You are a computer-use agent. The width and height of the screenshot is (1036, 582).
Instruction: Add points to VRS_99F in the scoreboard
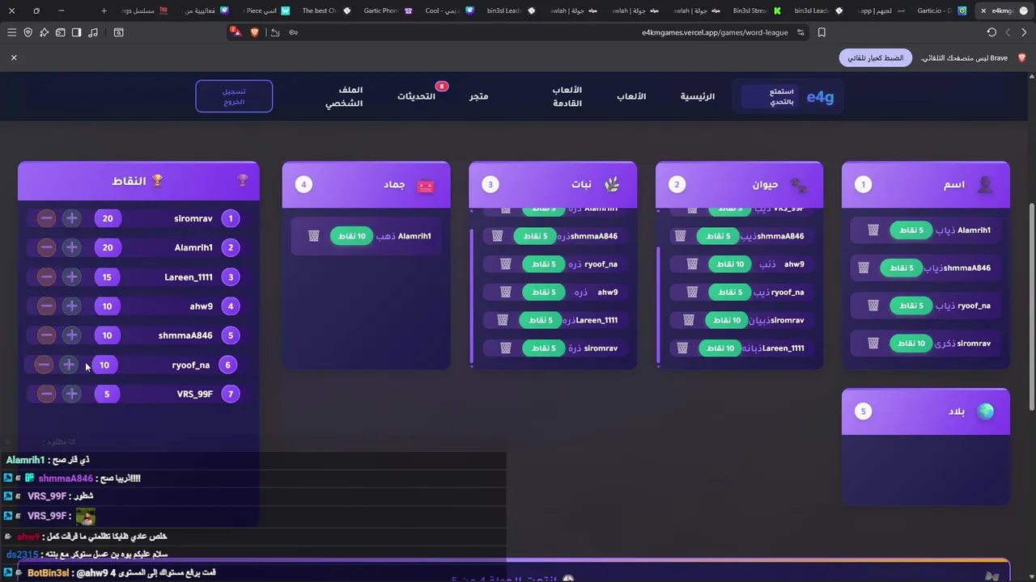click(x=72, y=394)
